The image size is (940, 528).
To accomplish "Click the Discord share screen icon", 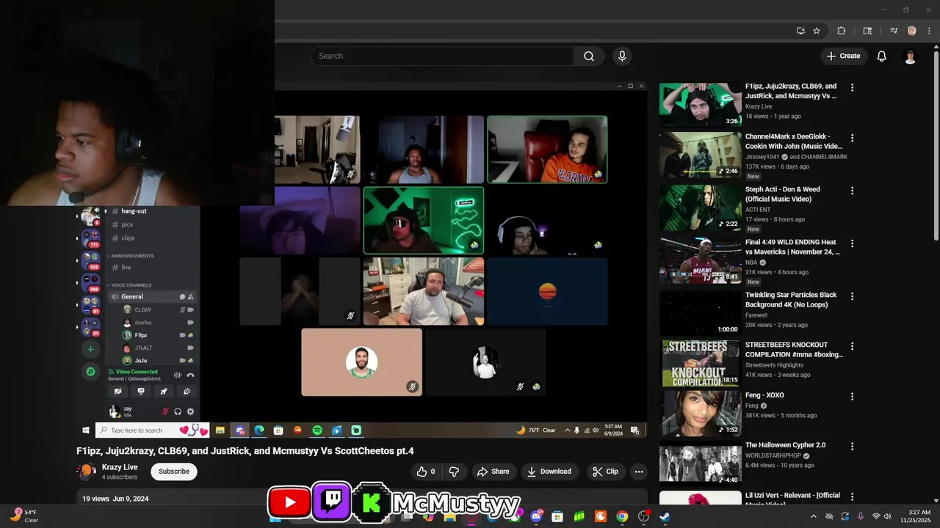I will click(141, 391).
